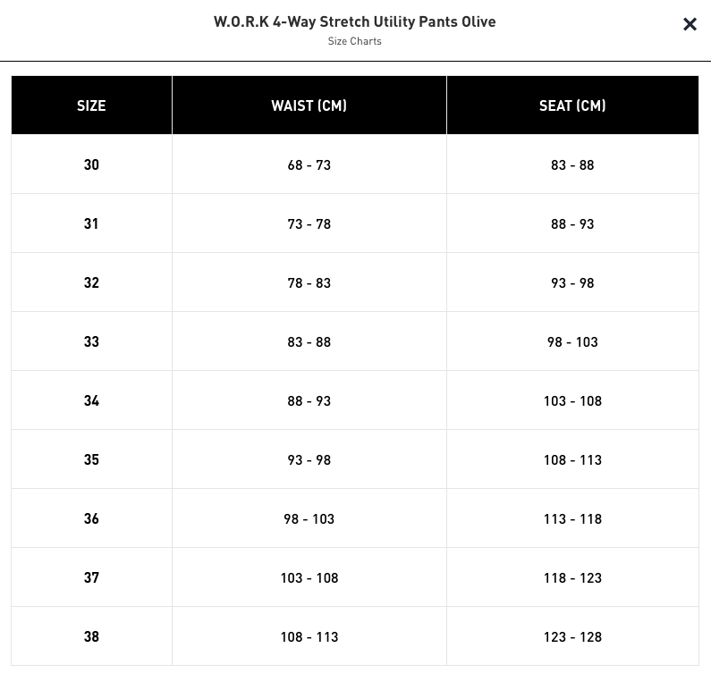The height and width of the screenshot is (690, 711).
Task: Select size 37 row label
Action: pos(91,577)
